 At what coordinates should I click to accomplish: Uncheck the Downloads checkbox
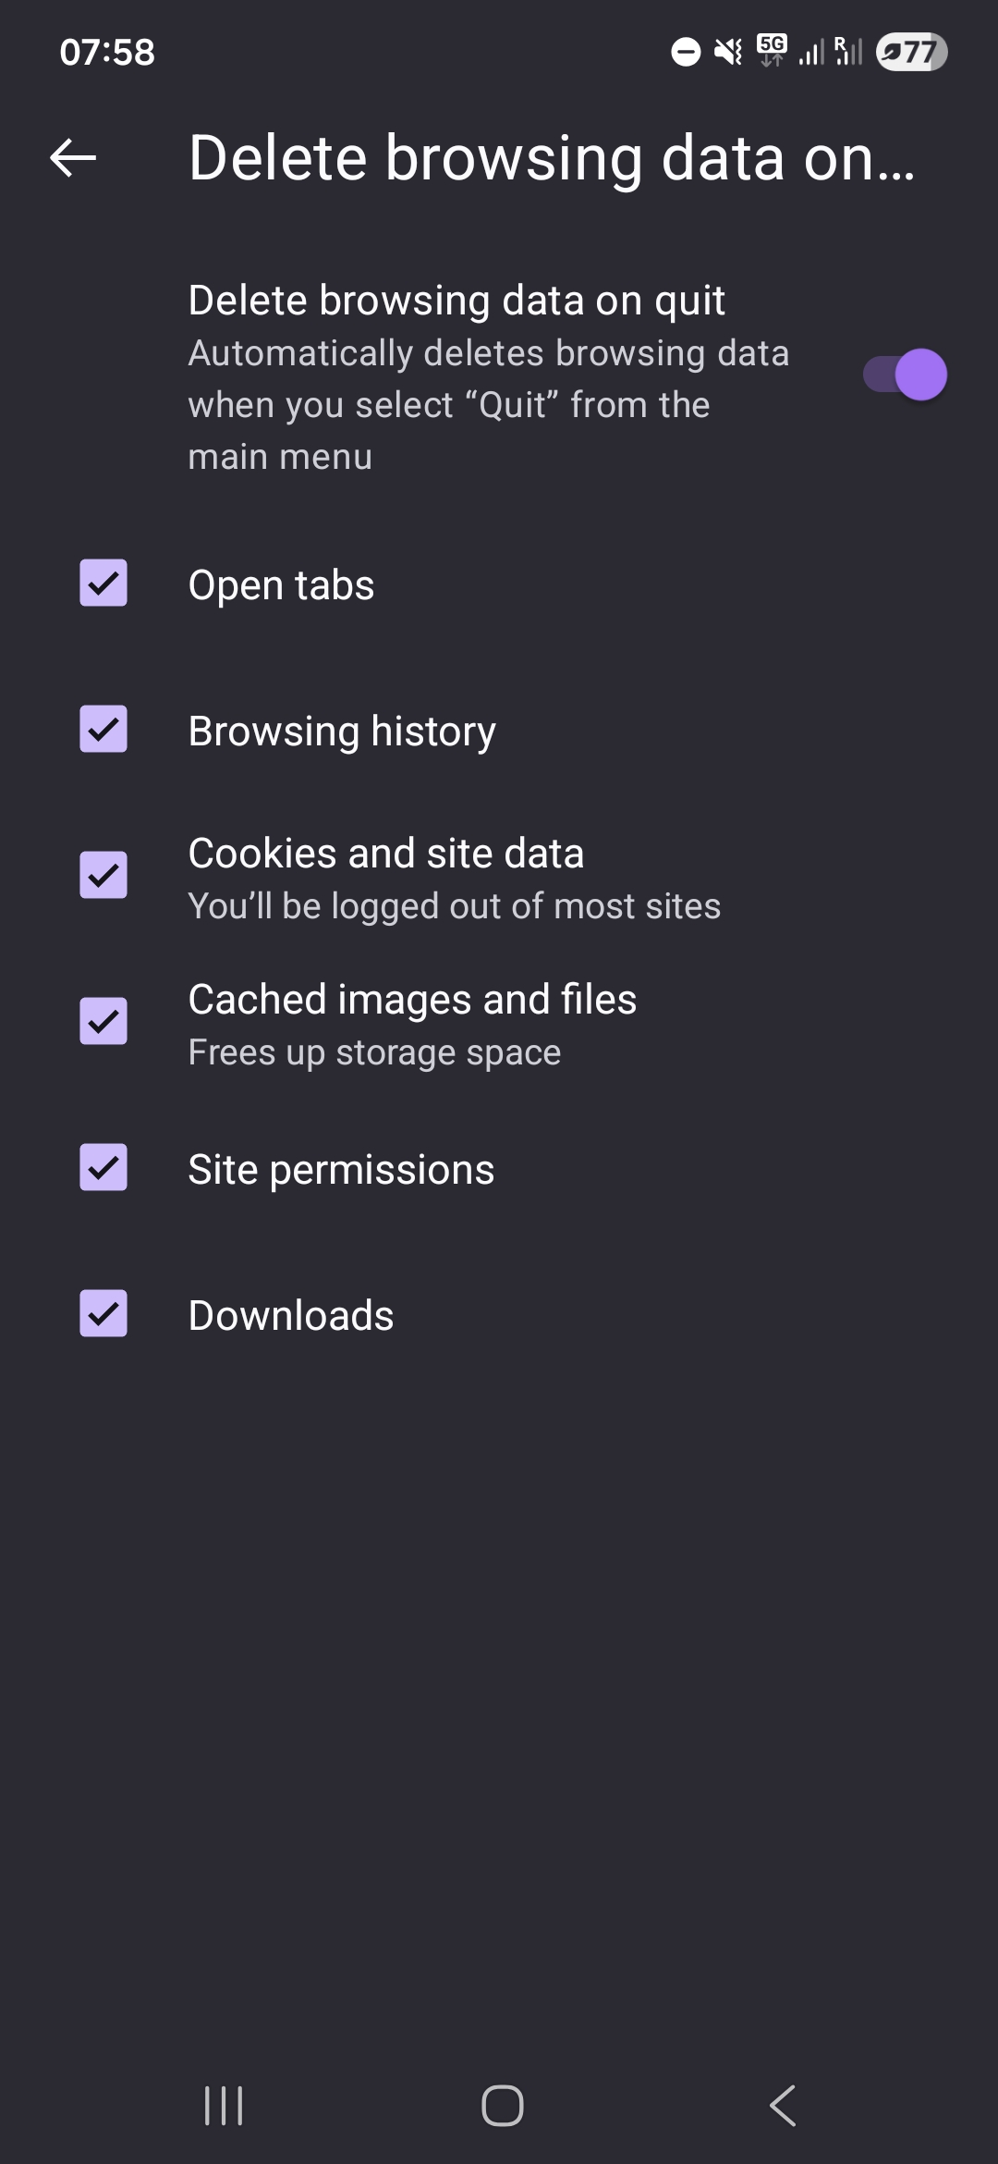click(103, 1314)
